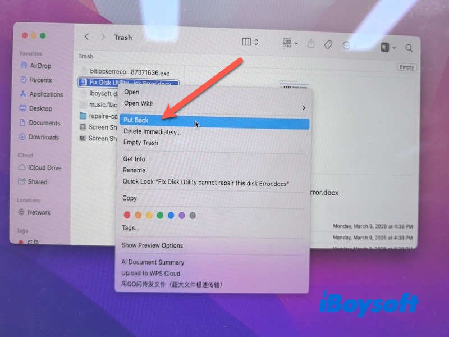Open iCloud Drive in the sidebar
This screenshot has height=337, width=449.
pyautogui.click(x=45, y=167)
